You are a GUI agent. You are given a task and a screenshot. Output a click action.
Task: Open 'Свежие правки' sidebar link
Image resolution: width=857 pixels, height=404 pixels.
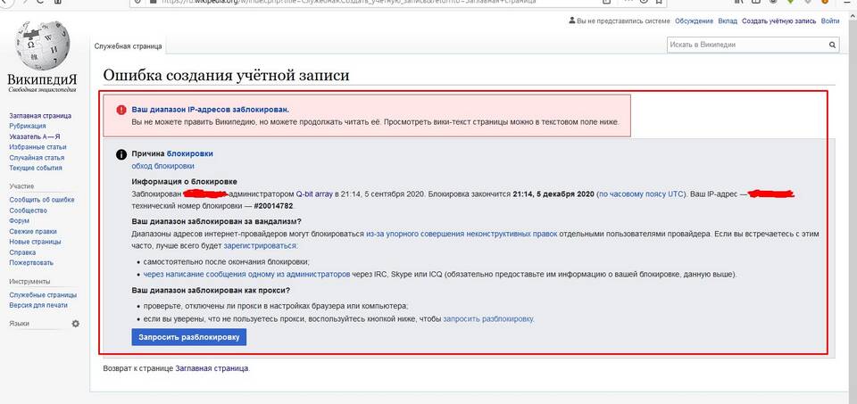tap(33, 232)
